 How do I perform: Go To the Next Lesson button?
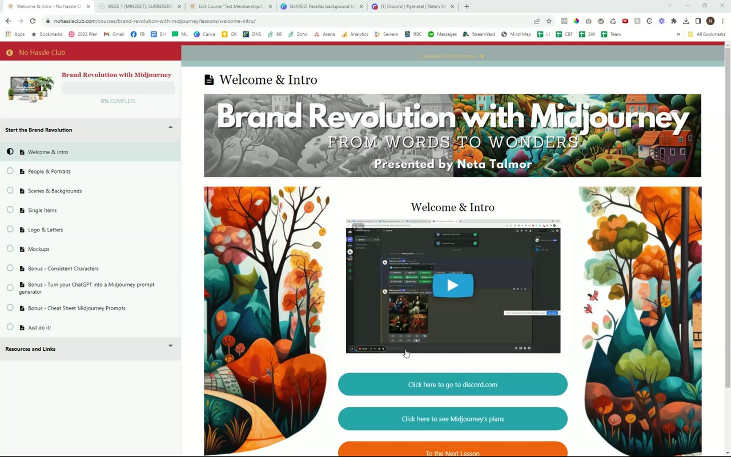point(453,450)
